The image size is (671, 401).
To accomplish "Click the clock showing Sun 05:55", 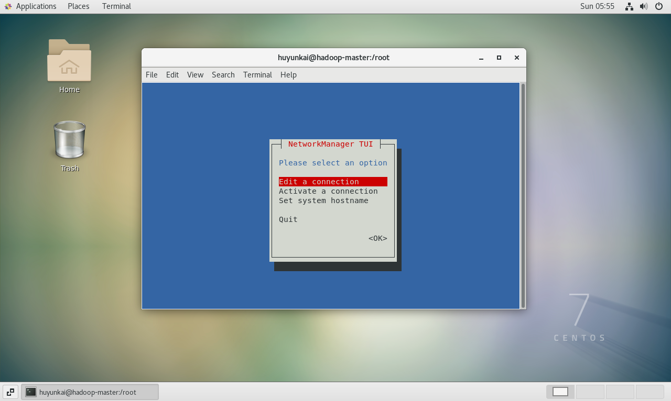I will coord(597,6).
